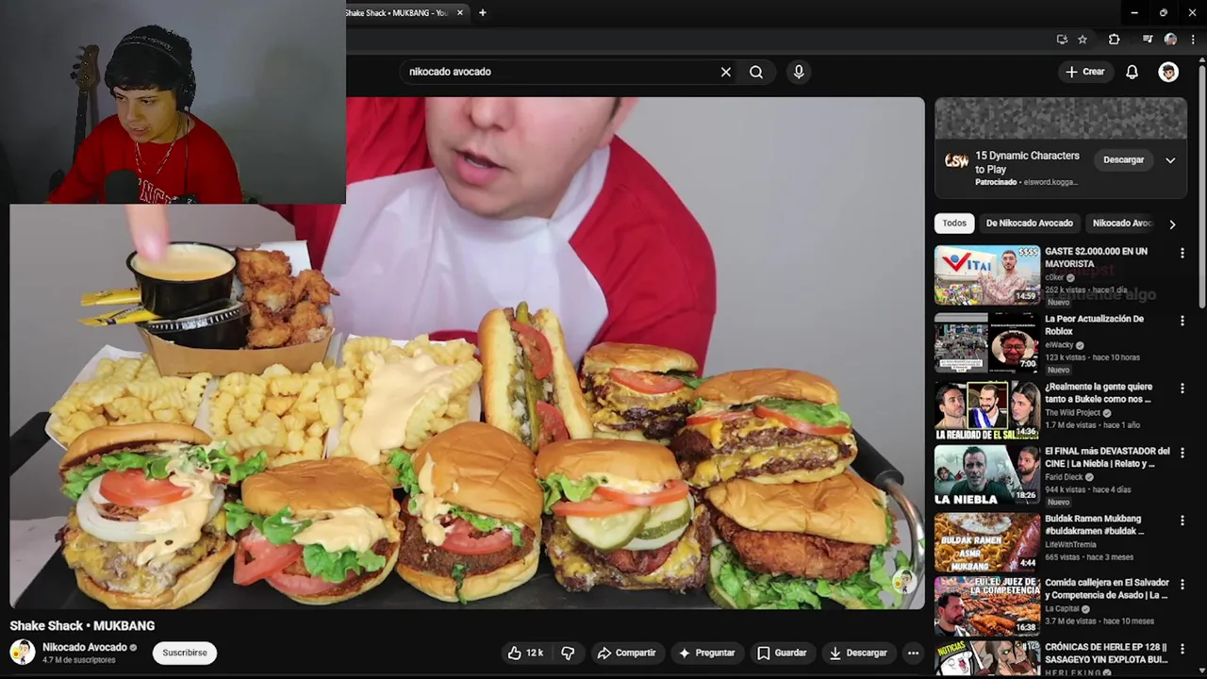The image size is (1207, 679).
Task: Open Chrome extensions puzzle icon
Action: [1114, 40]
